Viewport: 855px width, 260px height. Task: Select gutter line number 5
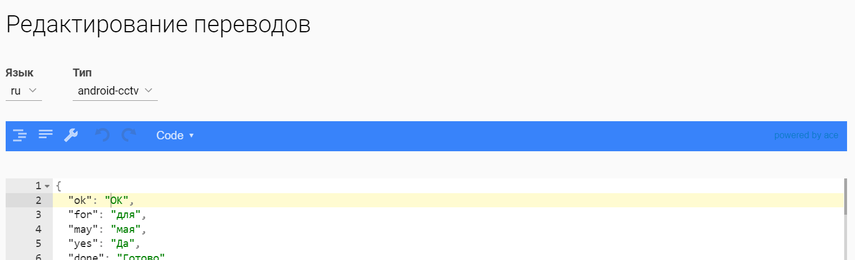tap(38, 244)
